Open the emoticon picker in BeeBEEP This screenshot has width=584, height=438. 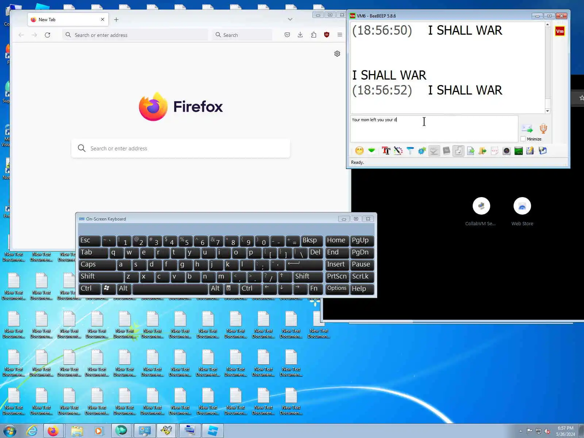point(360,151)
